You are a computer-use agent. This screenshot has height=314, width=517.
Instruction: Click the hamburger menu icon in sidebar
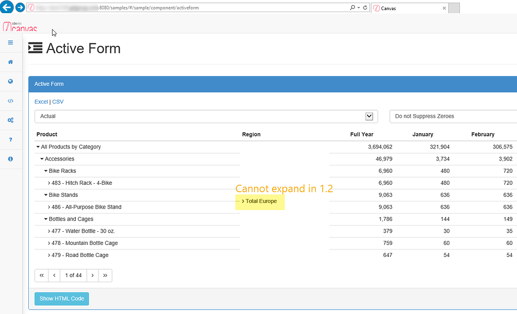click(x=10, y=42)
